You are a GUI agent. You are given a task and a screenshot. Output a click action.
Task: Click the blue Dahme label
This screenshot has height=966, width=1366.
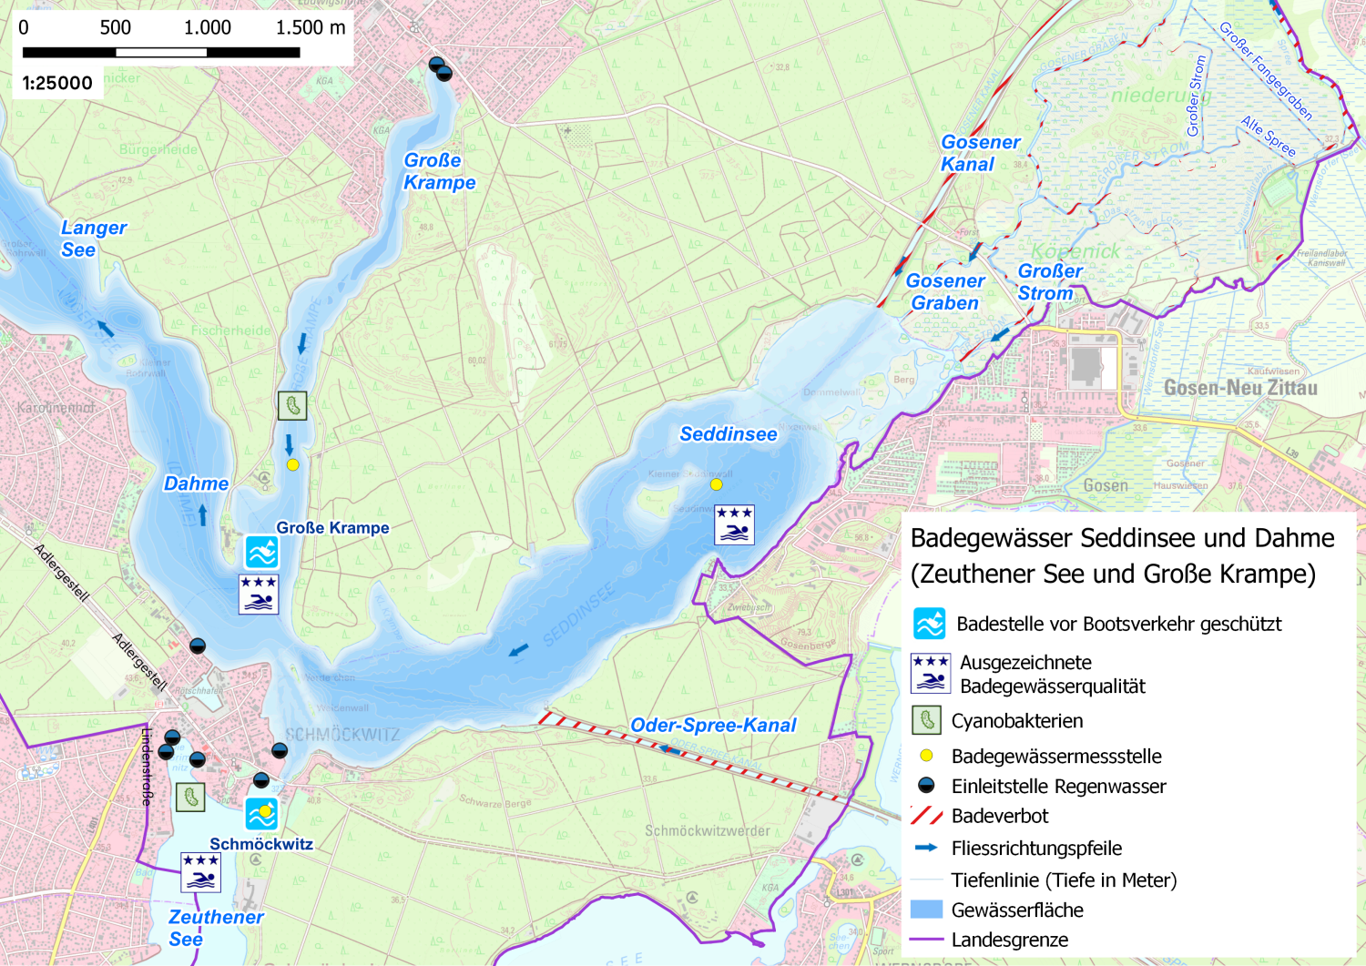[x=196, y=483]
